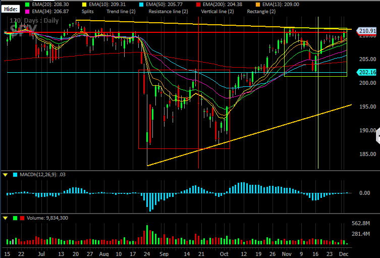Click the Oct date axis label
Image resolution: width=380 pixels, height=258 pixels.
[225, 254]
